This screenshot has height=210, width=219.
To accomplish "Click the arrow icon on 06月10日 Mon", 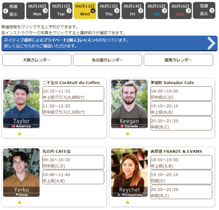I will [45, 11].
